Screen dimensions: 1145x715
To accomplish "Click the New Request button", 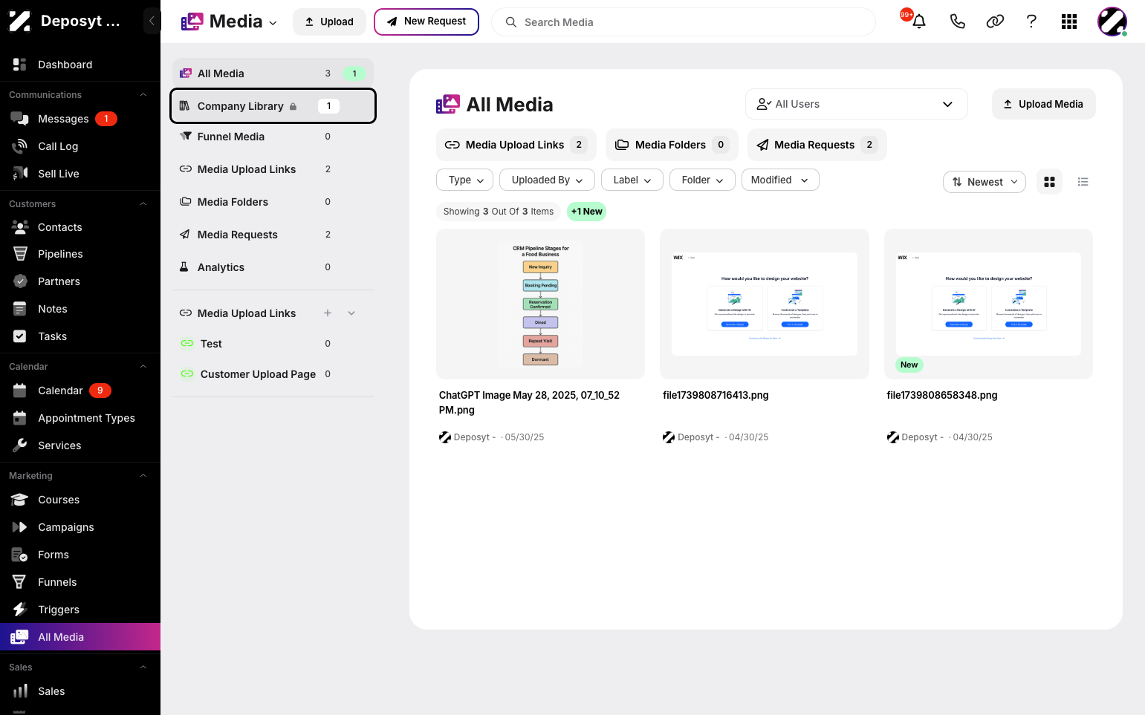I will [x=426, y=22].
